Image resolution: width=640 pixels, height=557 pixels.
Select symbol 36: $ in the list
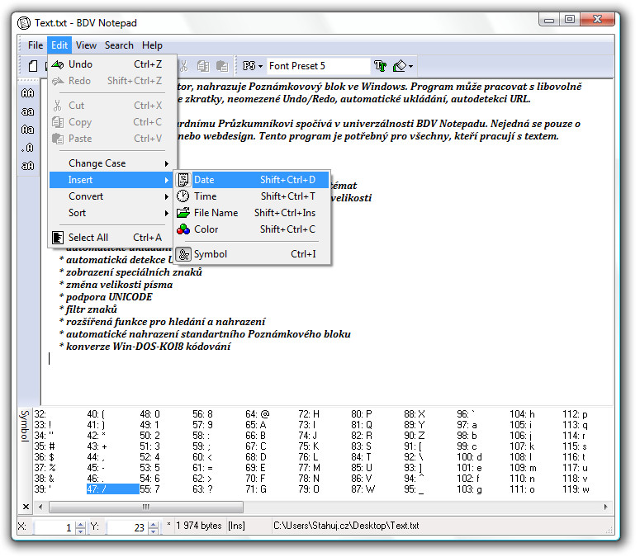point(44,457)
